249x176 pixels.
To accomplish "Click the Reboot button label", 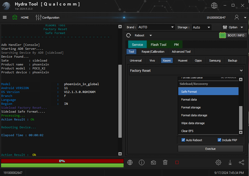I will coord(140,35).
